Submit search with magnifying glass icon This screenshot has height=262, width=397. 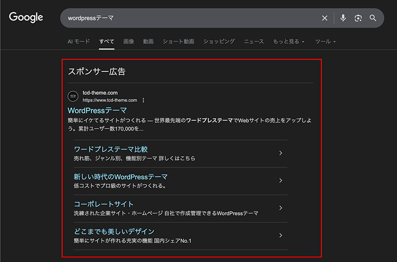373,18
